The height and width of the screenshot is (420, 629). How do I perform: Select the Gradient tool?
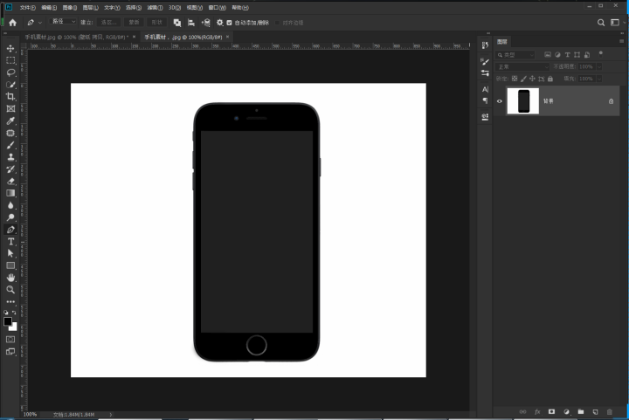(x=10, y=193)
